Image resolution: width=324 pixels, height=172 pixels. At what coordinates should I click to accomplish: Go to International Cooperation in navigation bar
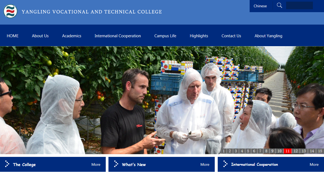(118, 36)
